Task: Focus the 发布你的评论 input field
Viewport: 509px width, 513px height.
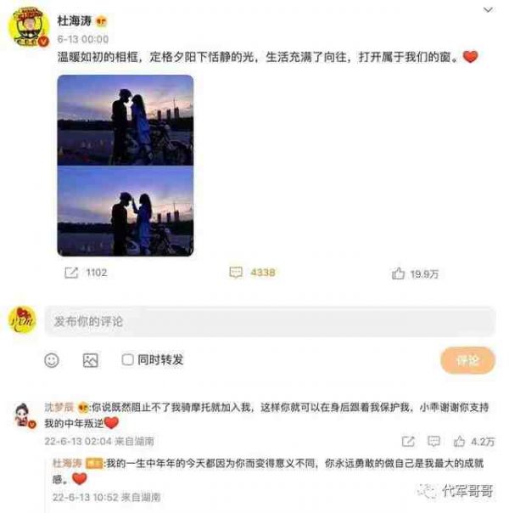Action: (x=270, y=321)
